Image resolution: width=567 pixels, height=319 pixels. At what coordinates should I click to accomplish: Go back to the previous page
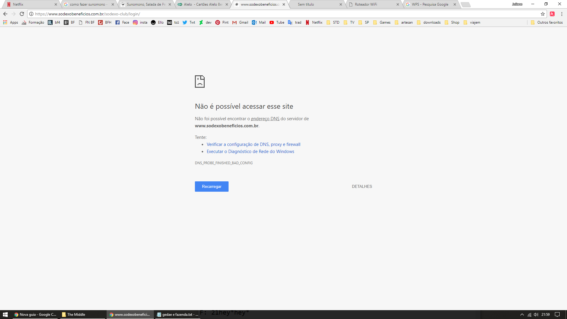(5, 14)
